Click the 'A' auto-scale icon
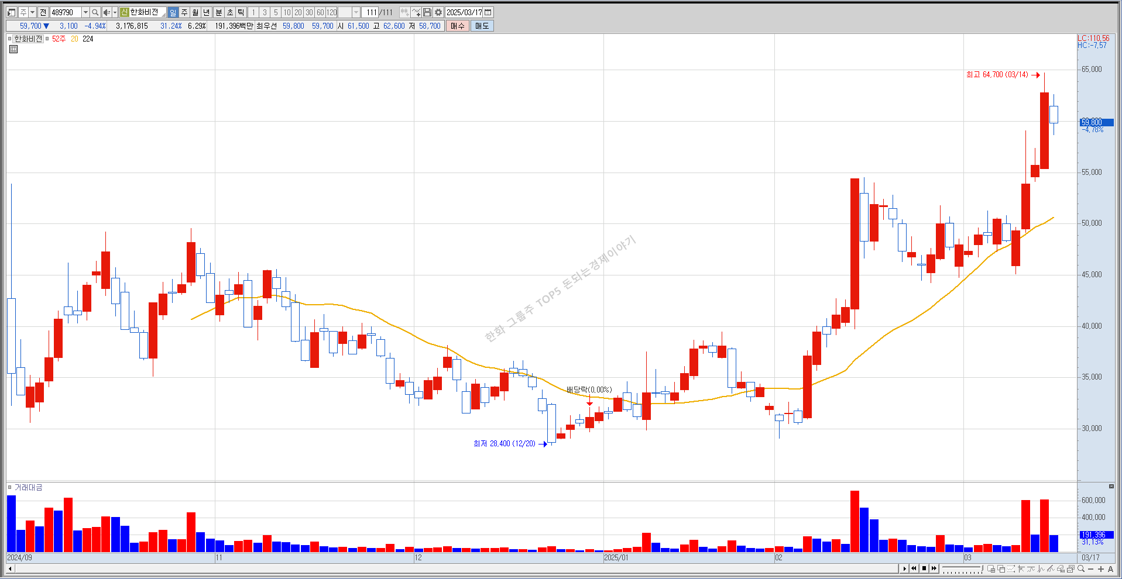This screenshot has height=579, width=1122. (x=1110, y=569)
